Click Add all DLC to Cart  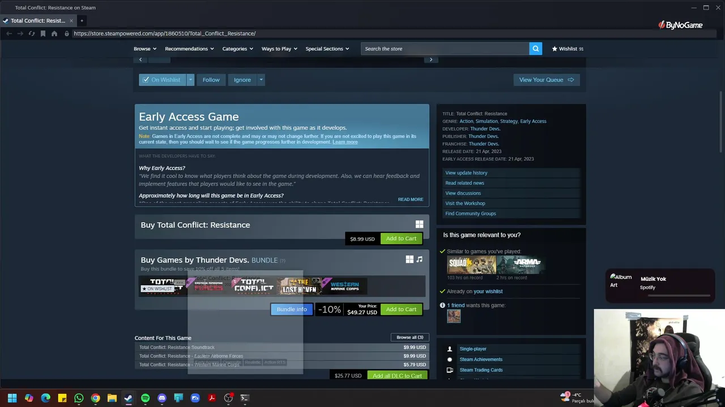click(x=397, y=376)
